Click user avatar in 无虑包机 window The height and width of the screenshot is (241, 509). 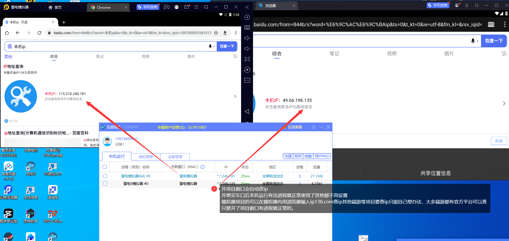click(107, 141)
